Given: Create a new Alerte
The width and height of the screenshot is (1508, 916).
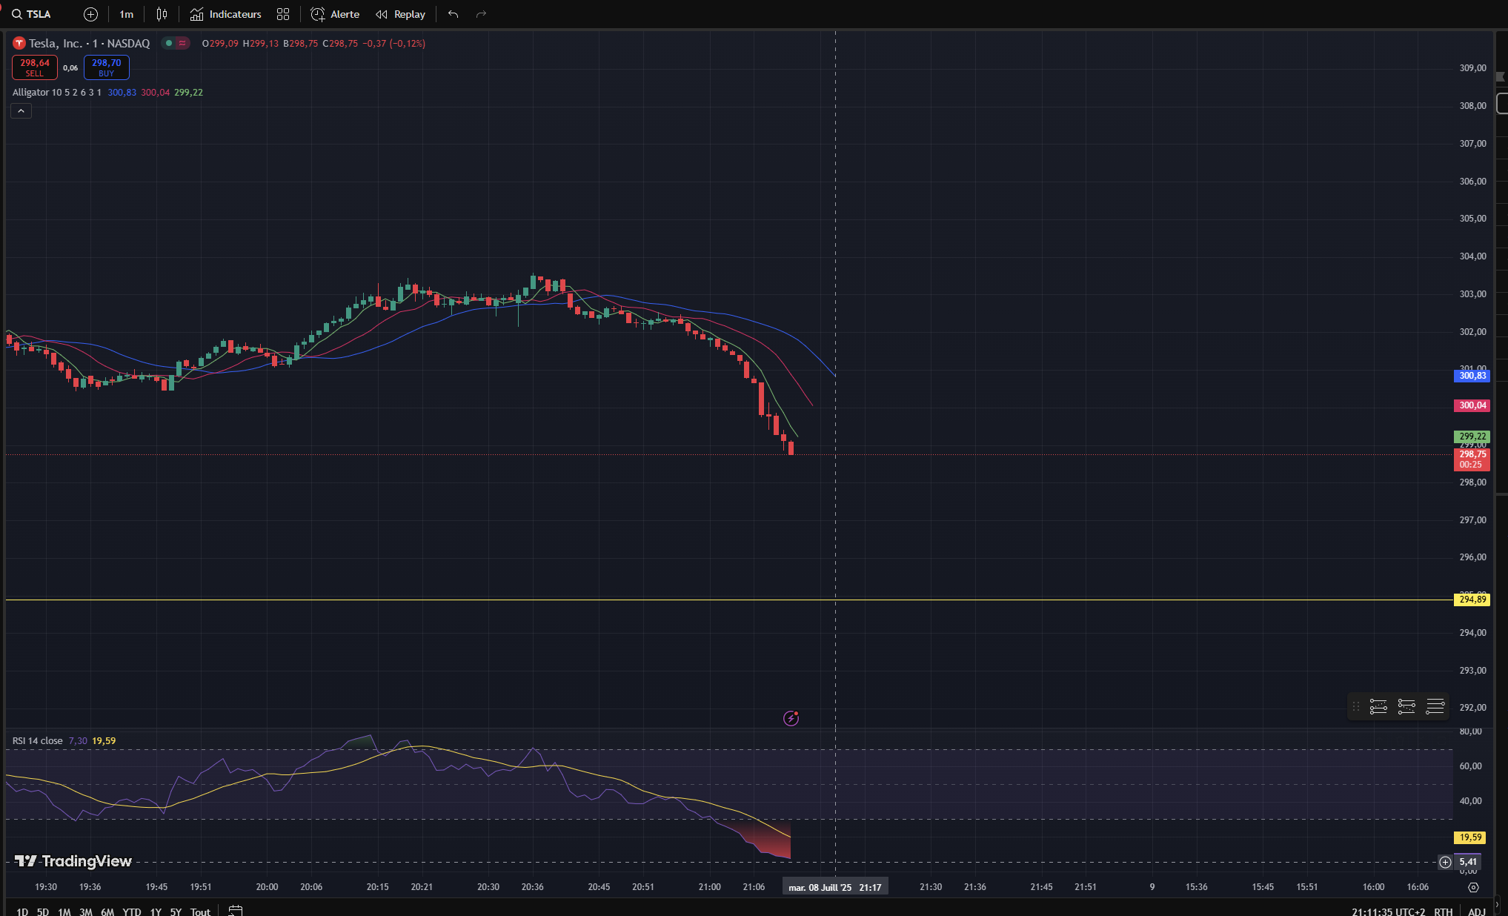Looking at the screenshot, I should pyautogui.click(x=335, y=14).
